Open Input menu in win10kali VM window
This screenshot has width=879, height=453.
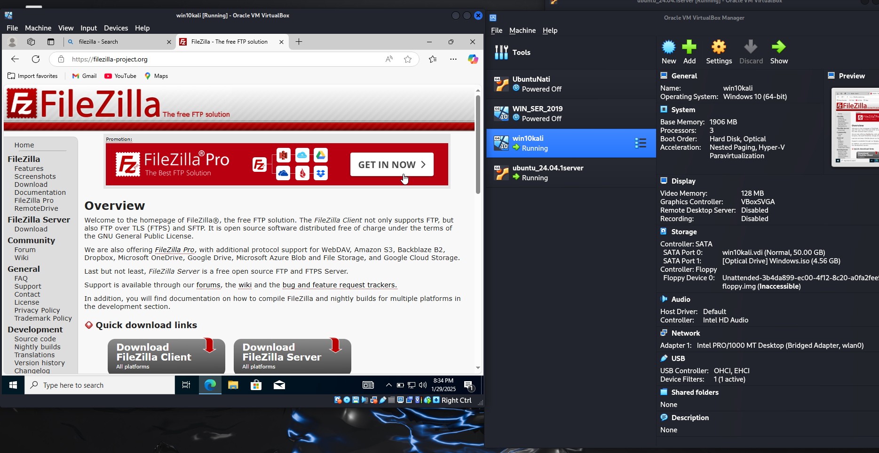88,28
